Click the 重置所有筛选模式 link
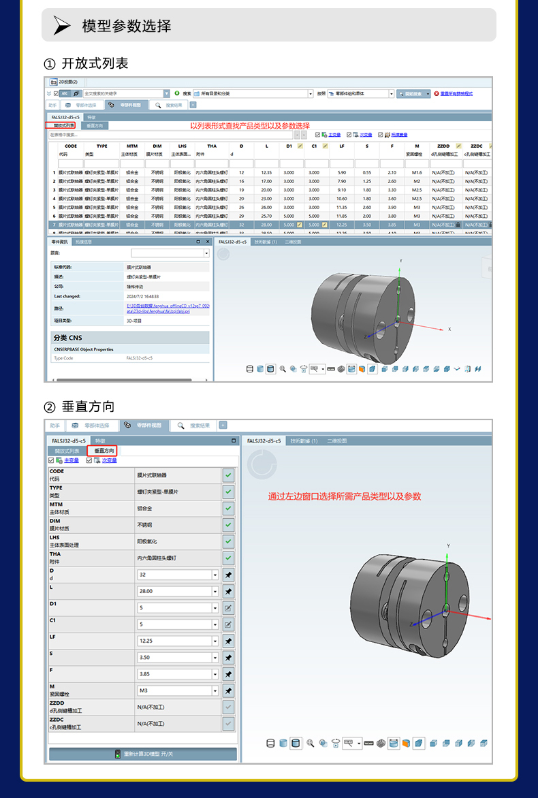The image size is (538, 798). pos(456,93)
